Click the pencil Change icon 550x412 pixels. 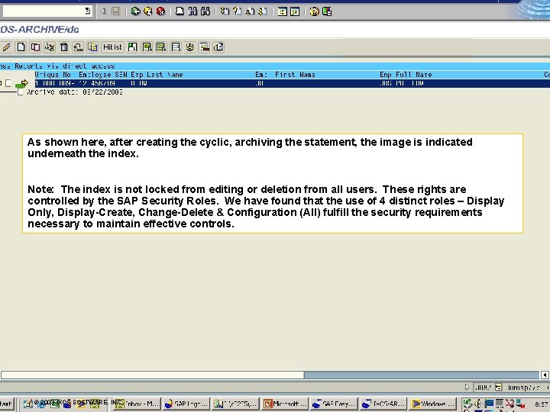click(6, 47)
